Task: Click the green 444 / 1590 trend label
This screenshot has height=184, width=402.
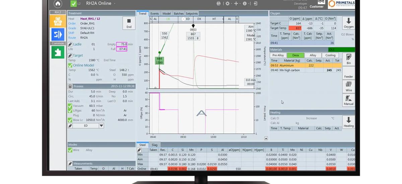Action: coord(159,61)
